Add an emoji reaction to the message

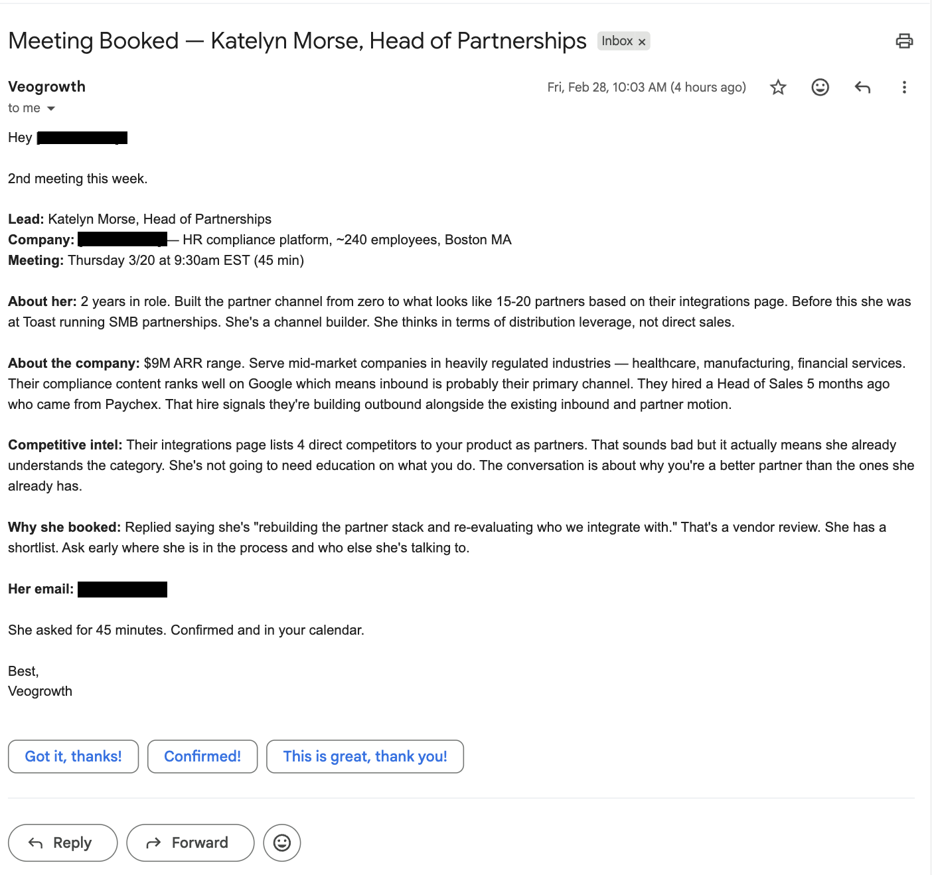(x=820, y=87)
